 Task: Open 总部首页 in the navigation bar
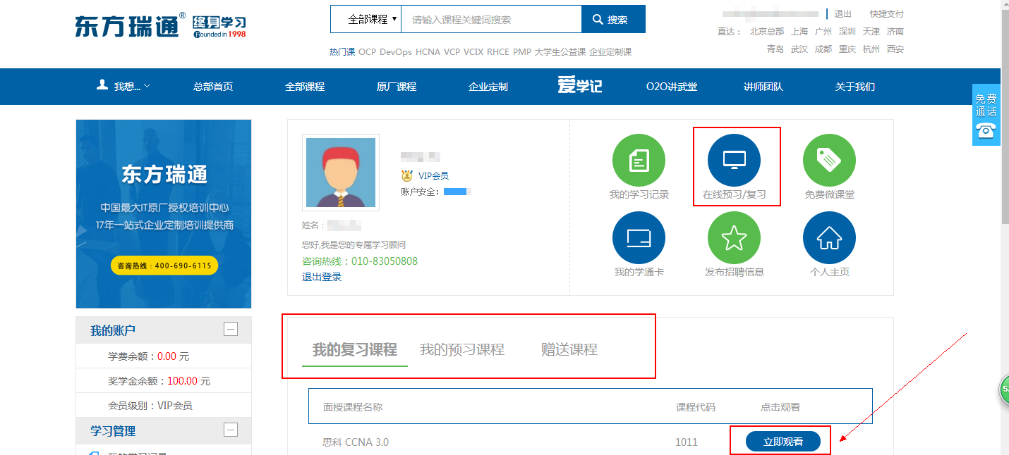coord(213,87)
